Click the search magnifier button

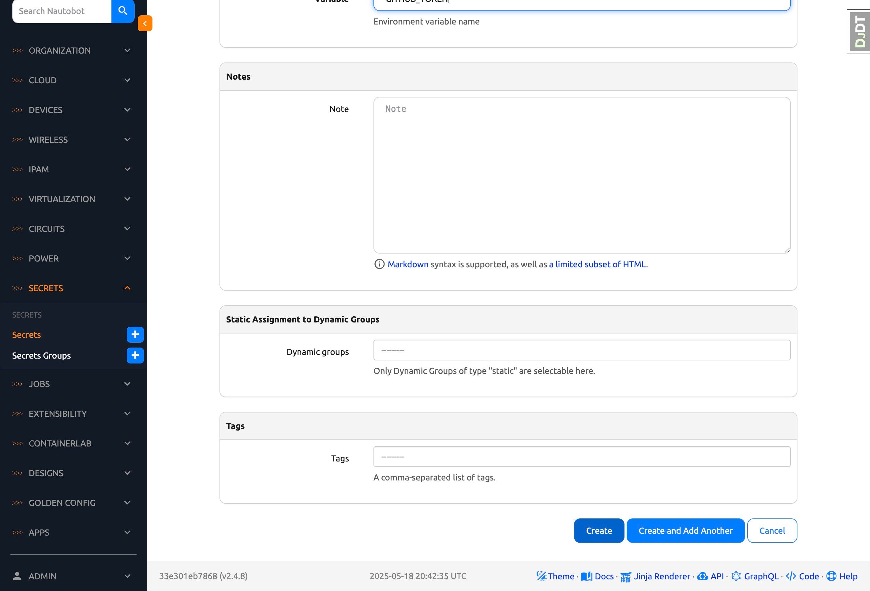click(123, 11)
